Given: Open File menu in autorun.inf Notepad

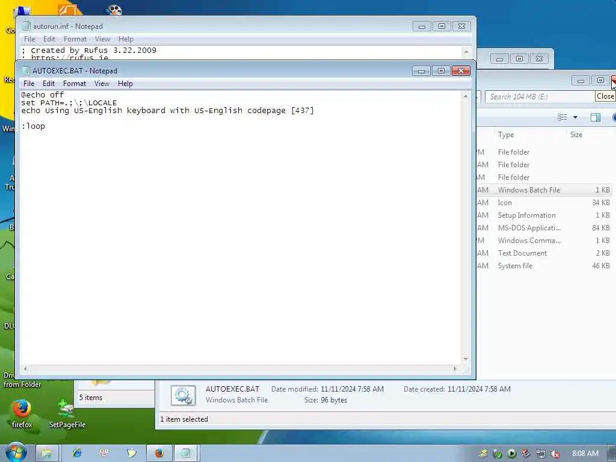Looking at the screenshot, I should tap(29, 39).
